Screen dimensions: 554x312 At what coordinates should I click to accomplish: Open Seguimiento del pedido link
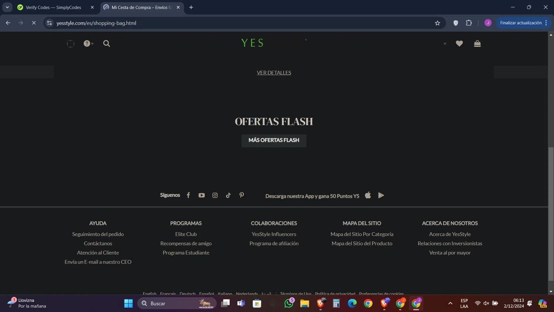point(98,234)
